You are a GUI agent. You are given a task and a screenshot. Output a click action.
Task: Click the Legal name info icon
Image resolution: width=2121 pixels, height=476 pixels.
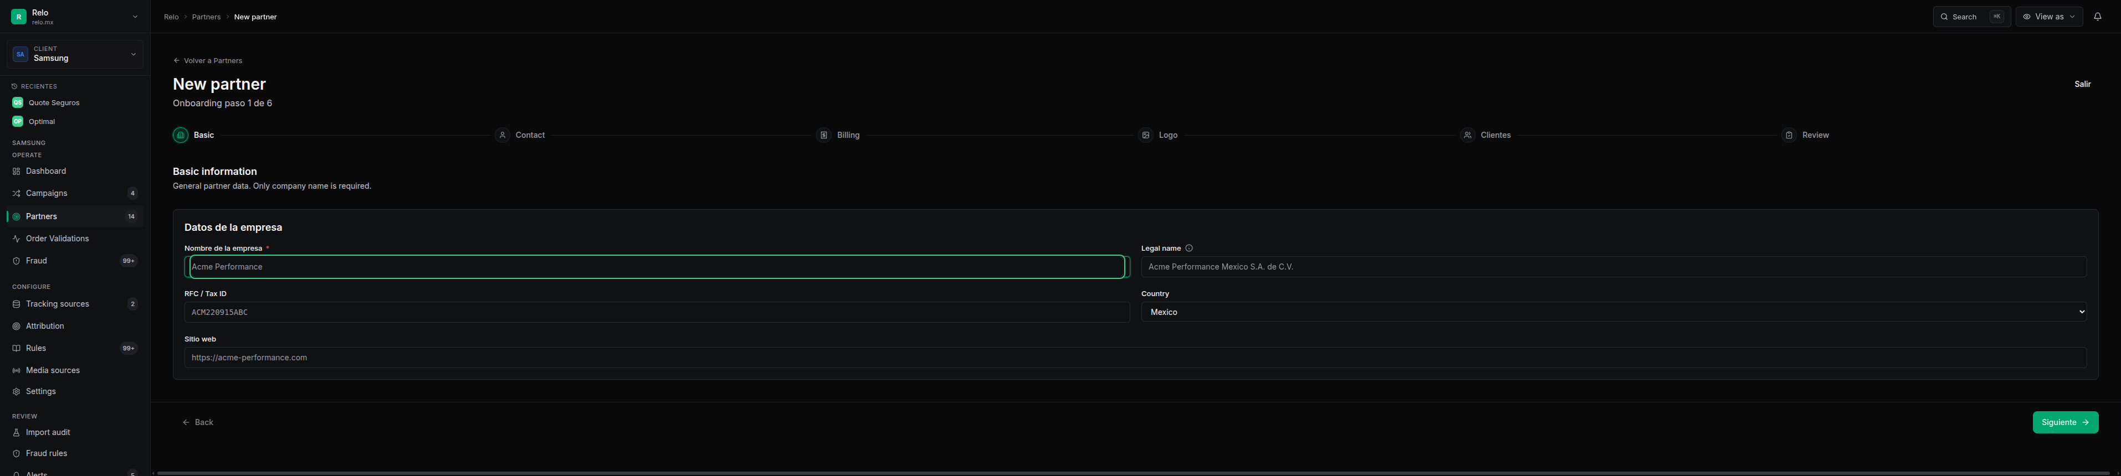pyautogui.click(x=1189, y=249)
